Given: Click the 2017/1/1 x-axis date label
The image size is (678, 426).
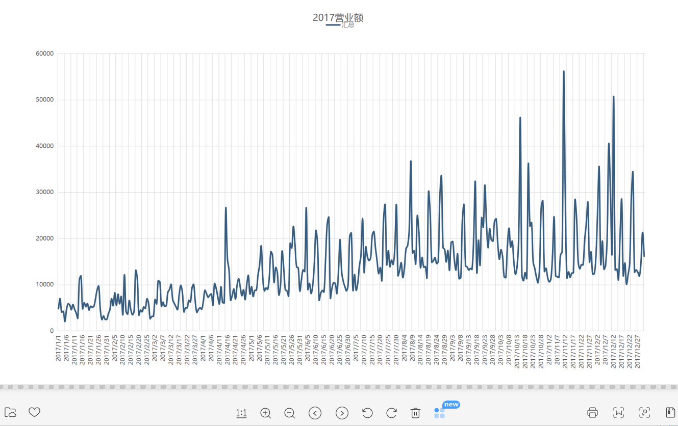Looking at the screenshot, I should (x=59, y=348).
